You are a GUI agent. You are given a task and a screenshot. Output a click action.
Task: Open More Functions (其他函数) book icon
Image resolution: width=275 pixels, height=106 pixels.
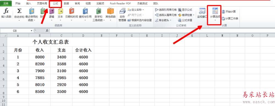click(111, 11)
